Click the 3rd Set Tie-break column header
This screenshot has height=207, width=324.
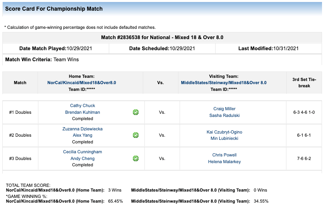click(x=304, y=83)
